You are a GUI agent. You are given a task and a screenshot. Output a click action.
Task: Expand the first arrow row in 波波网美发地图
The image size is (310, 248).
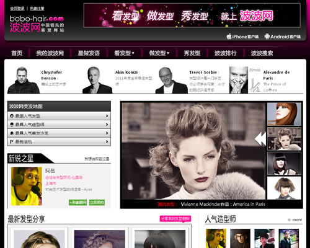59,116
